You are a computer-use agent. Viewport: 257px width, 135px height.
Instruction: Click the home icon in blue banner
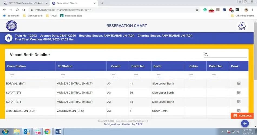tap(9, 38)
